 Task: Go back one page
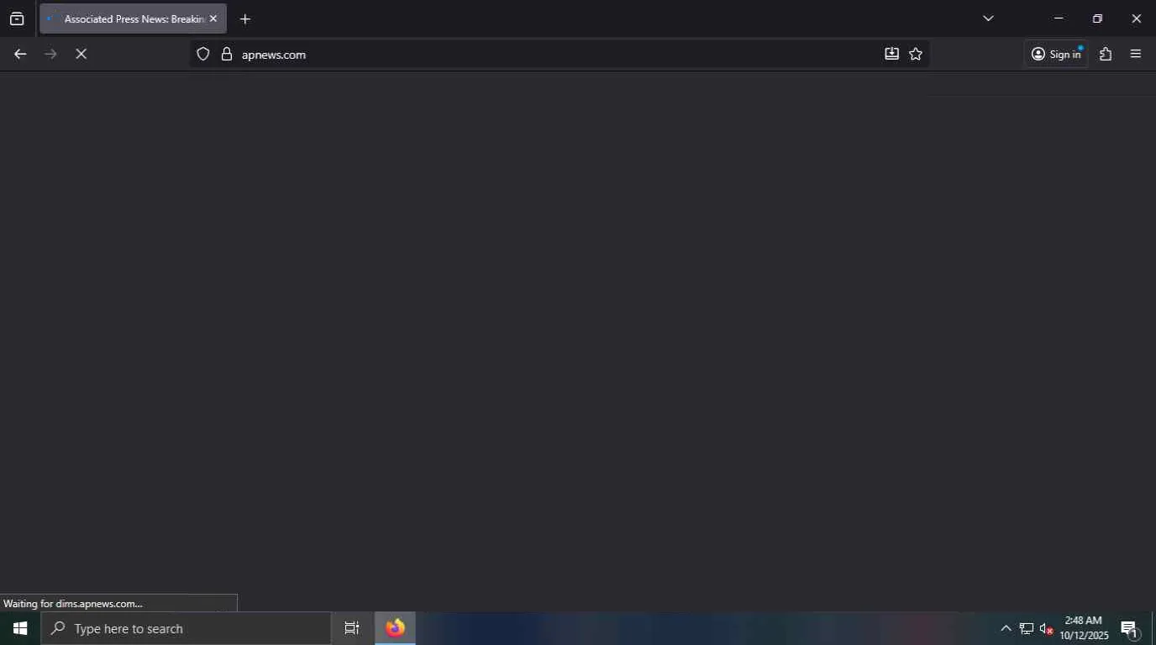pyautogui.click(x=20, y=54)
